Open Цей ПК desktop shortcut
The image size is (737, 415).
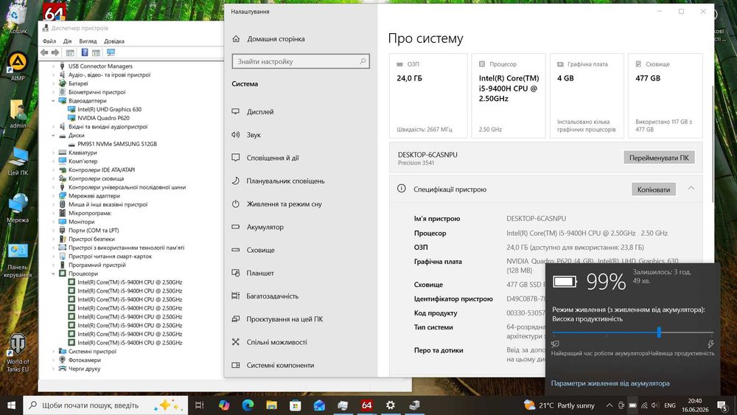[x=18, y=161]
